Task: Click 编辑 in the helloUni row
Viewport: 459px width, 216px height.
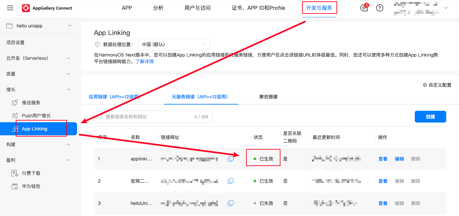Action: click(x=399, y=203)
